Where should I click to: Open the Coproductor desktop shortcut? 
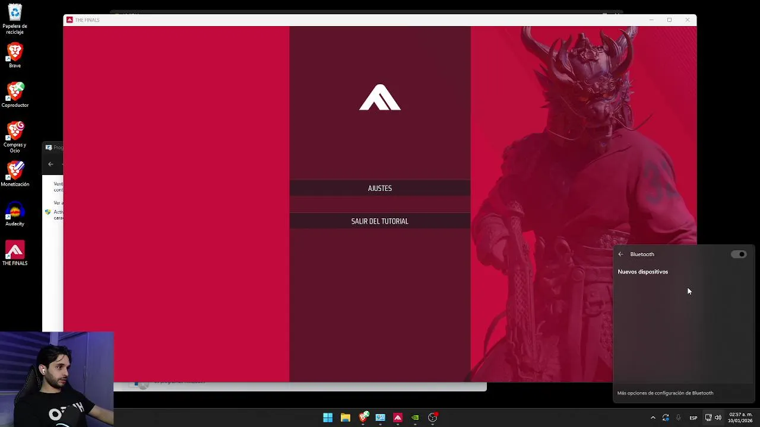coord(15,95)
